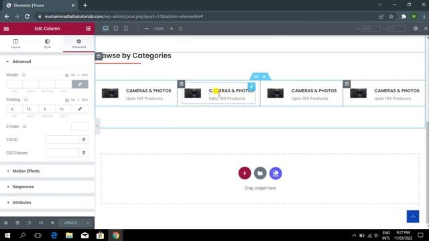This screenshot has height=241, width=429.
Task: Open Microsoft Store from taskbar
Action: click(x=100, y=235)
